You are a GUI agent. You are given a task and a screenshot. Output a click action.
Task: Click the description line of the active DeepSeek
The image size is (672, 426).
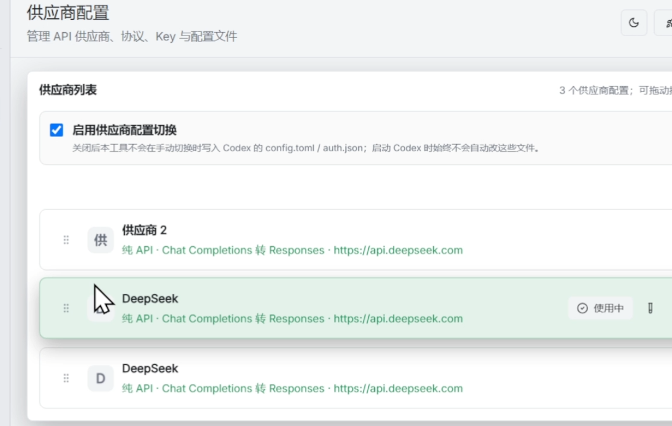point(292,319)
